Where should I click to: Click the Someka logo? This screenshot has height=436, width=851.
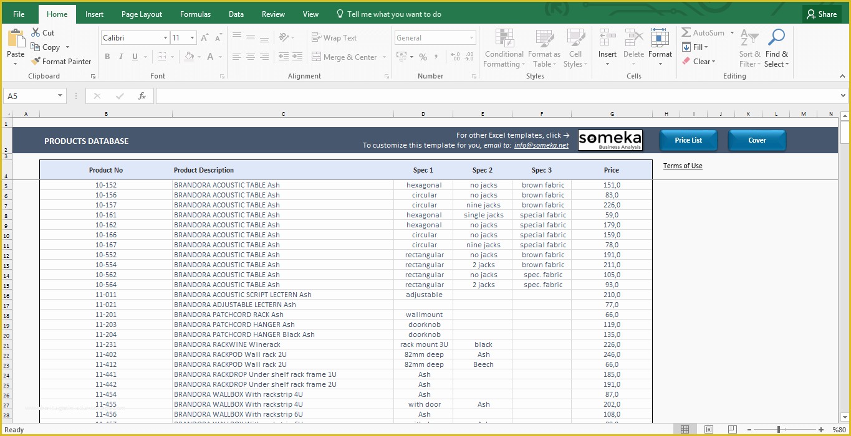[610, 140]
